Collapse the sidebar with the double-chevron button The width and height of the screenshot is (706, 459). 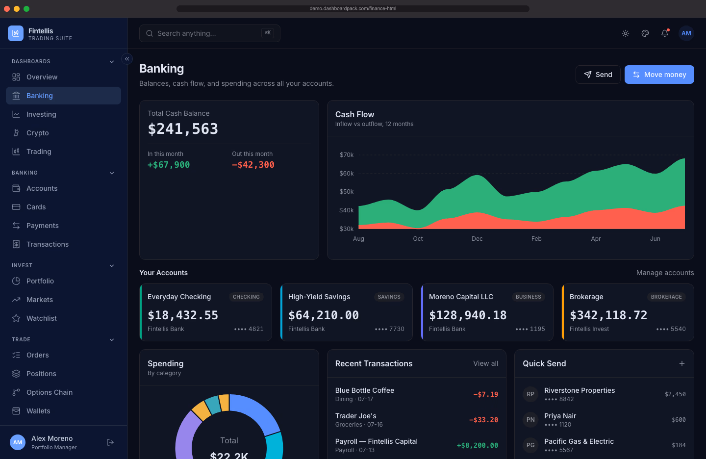(127, 59)
